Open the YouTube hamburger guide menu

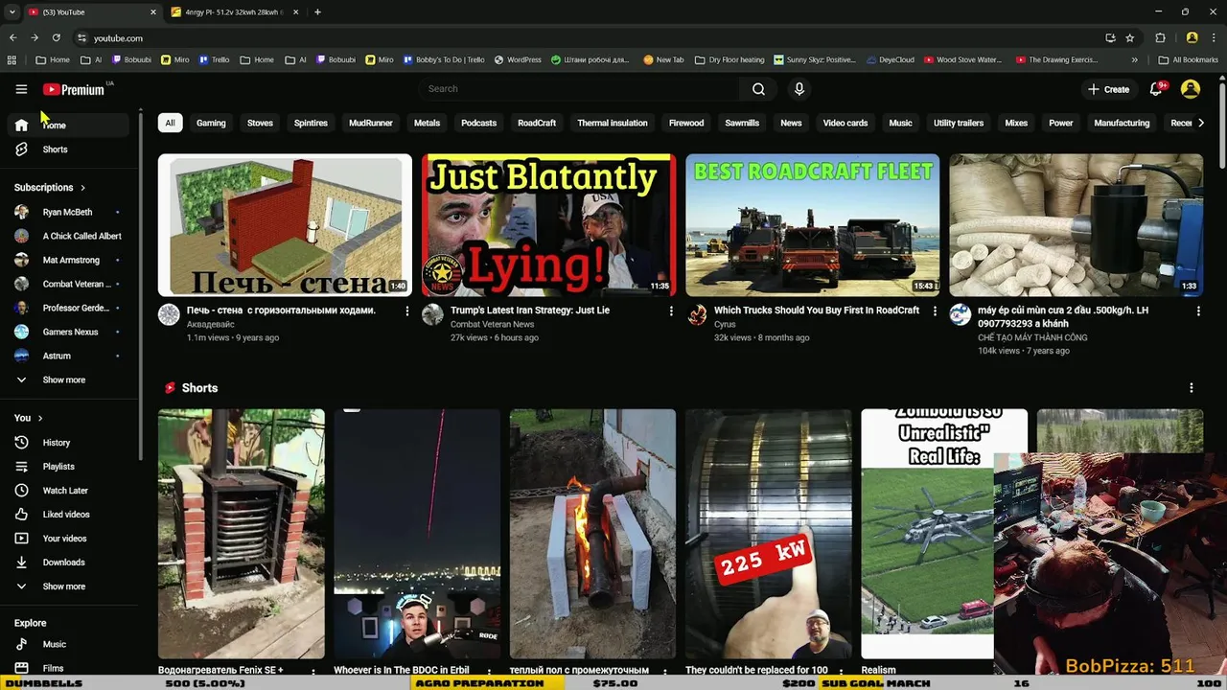(x=21, y=89)
